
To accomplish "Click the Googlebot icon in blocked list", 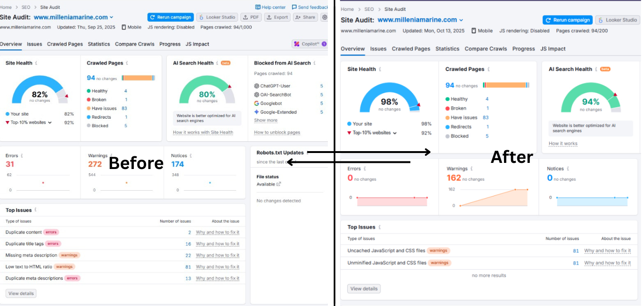I will click(x=257, y=103).
